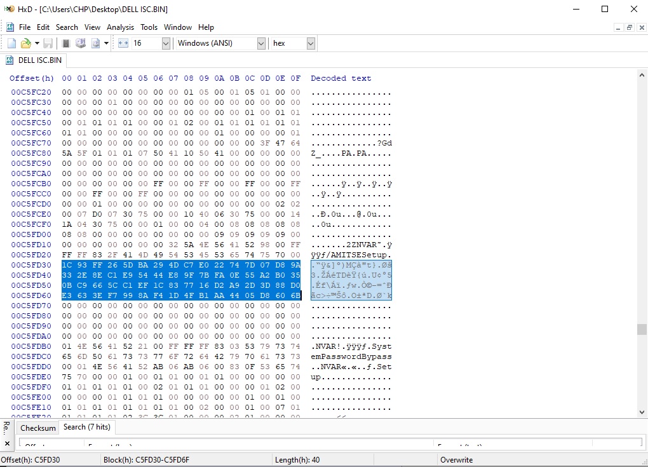Click the HxD application icon in title bar
The width and height of the screenshot is (648, 467).
[9, 9]
